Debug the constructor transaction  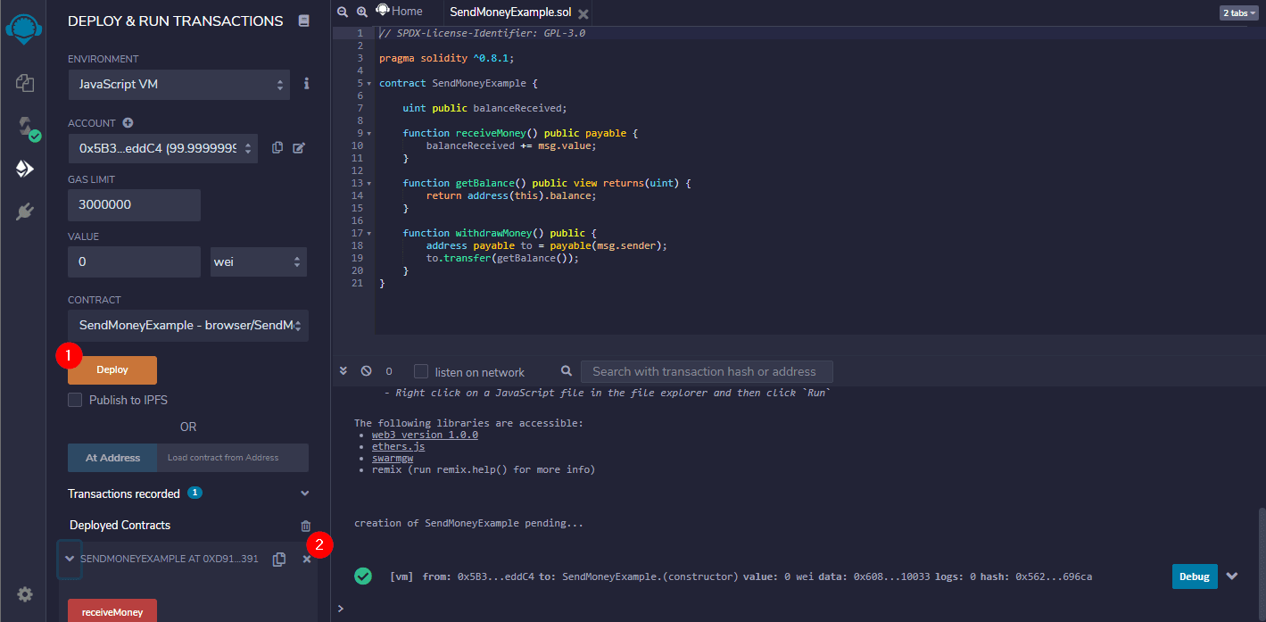pyautogui.click(x=1195, y=576)
